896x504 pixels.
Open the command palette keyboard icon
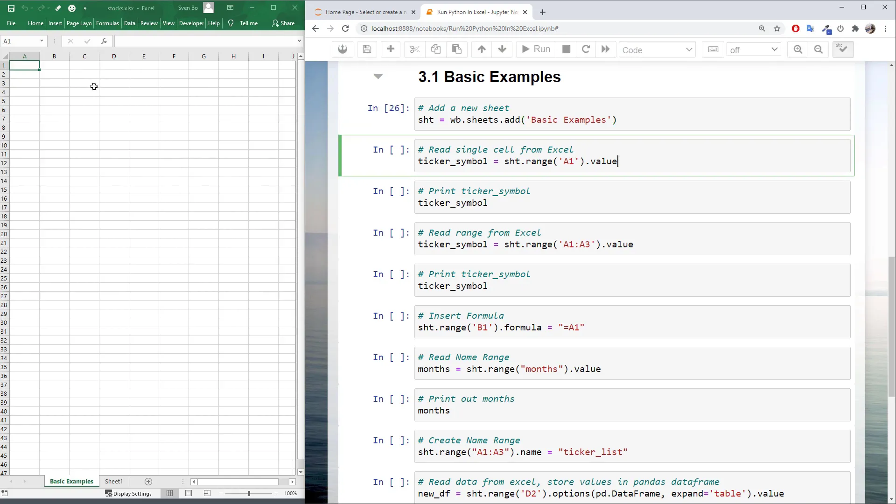tap(713, 49)
